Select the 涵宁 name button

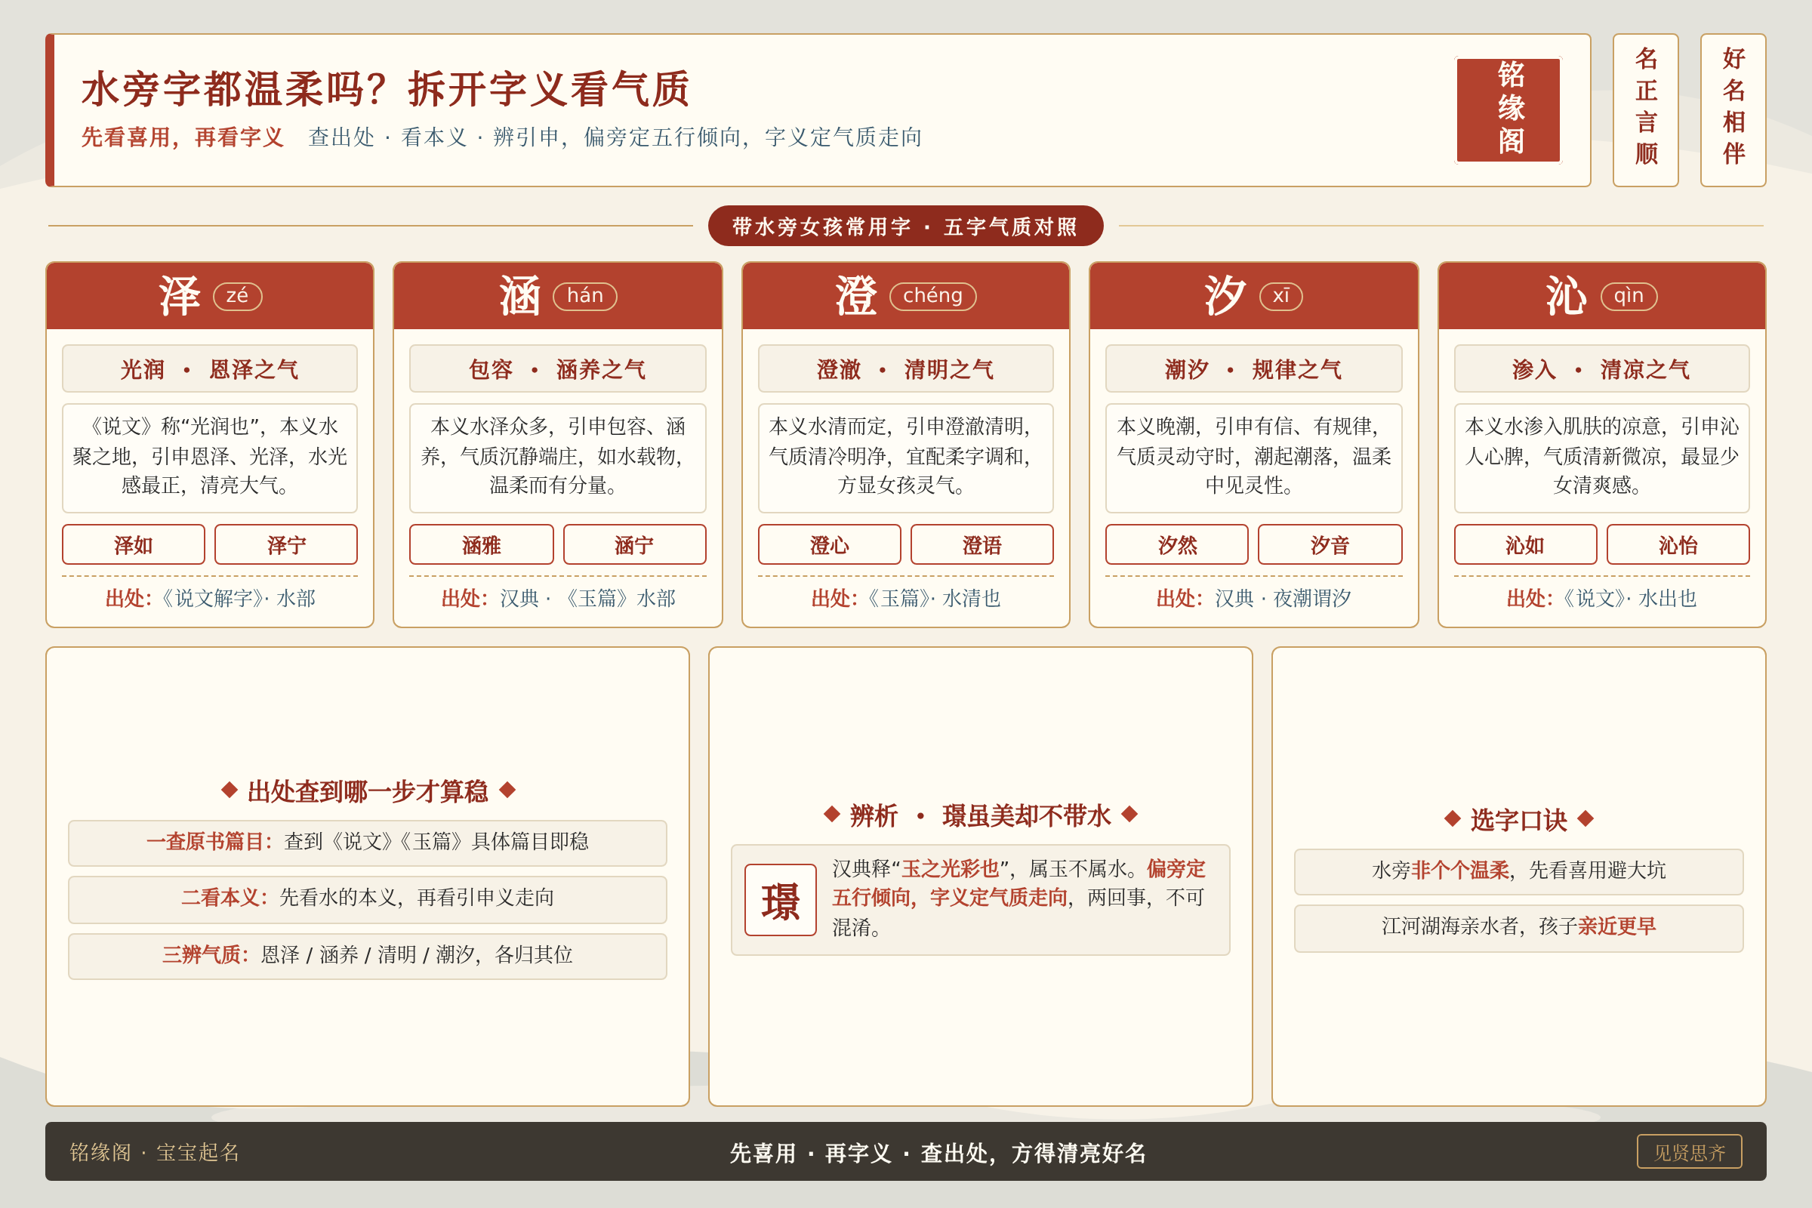tap(635, 544)
